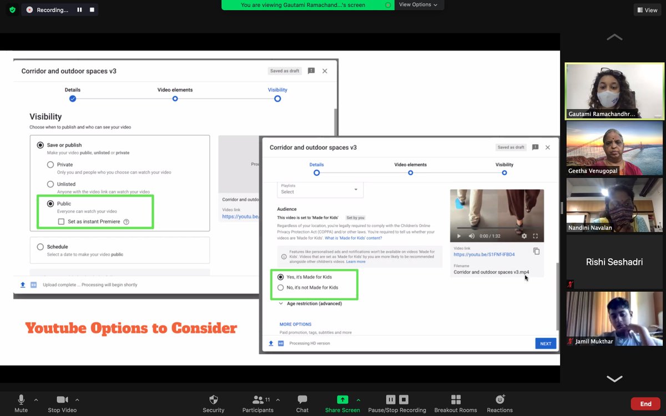Go to Details step in Visibility dialog
This screenshot has height=416, width=666.
pyautogui.click(x=73, y=98)
